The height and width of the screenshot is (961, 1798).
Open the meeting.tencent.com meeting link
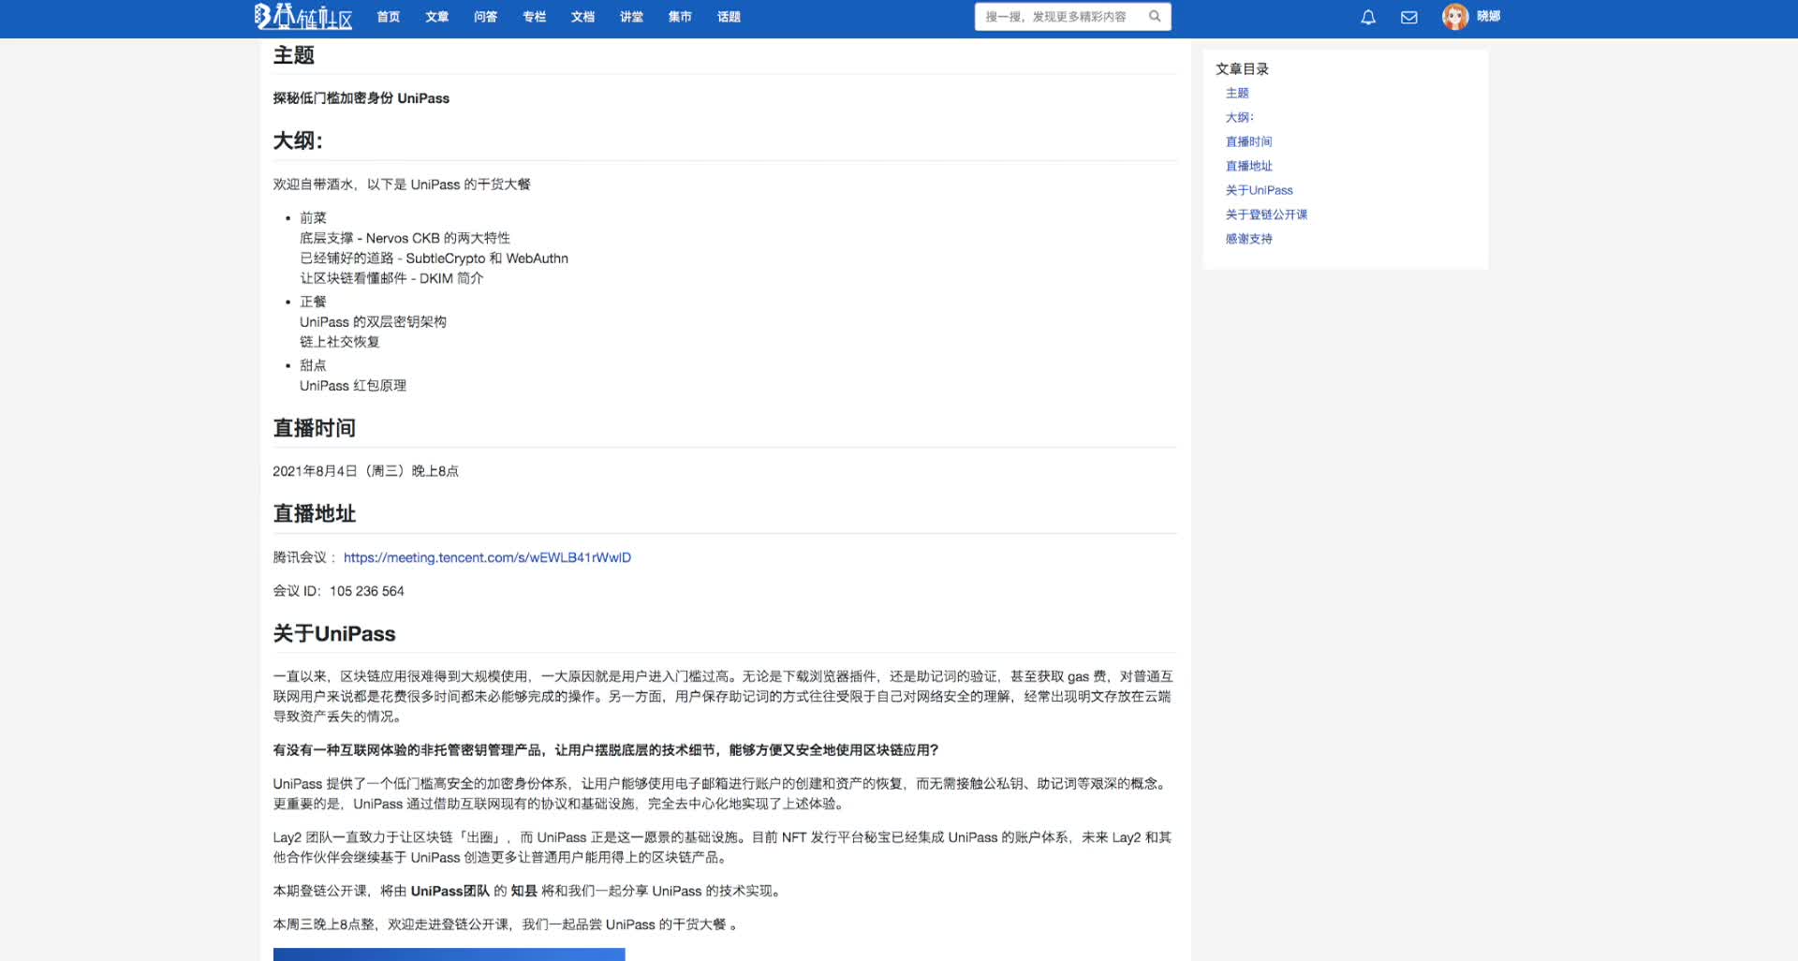click(487, 557)
